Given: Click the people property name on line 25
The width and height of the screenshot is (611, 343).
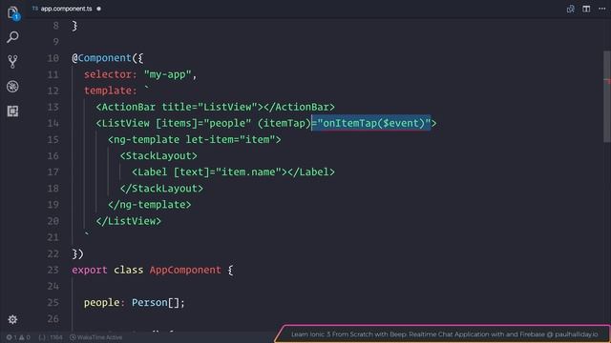Looking at the screenshot, I should 102,303.
